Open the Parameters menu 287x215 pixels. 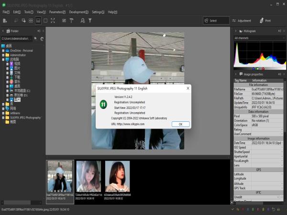click(57, 12)
